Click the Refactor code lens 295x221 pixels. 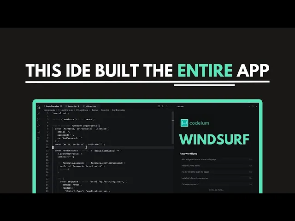(105, 110)
